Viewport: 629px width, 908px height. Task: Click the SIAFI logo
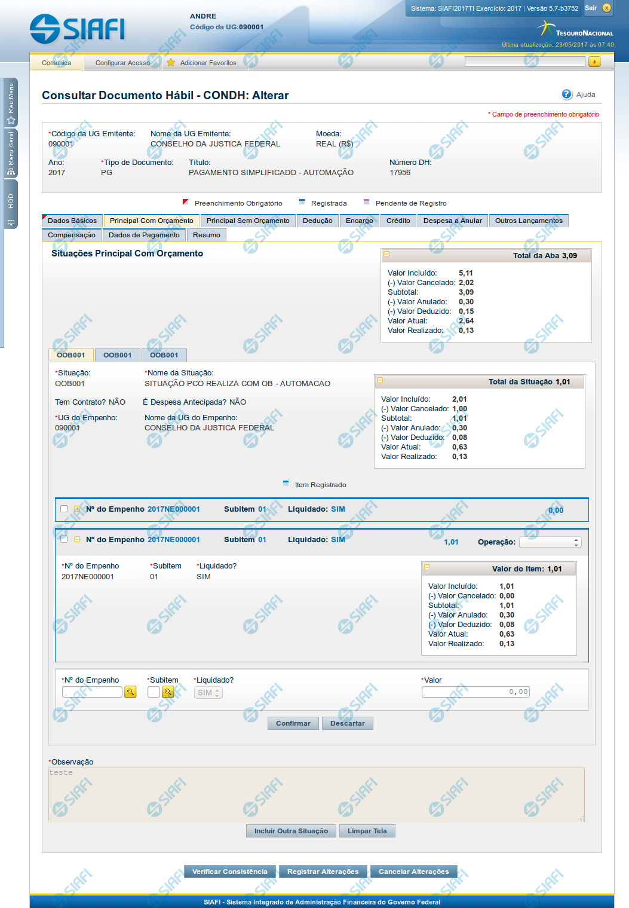[78, 29]
